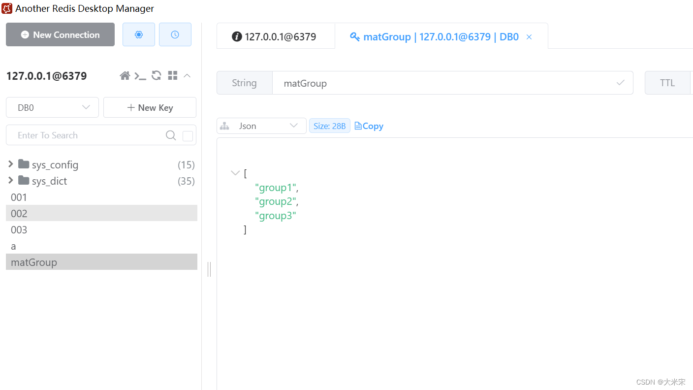Screen dimensions: 693x390
Task: Expand the sys_dict folder
Action: click(11, 180)
